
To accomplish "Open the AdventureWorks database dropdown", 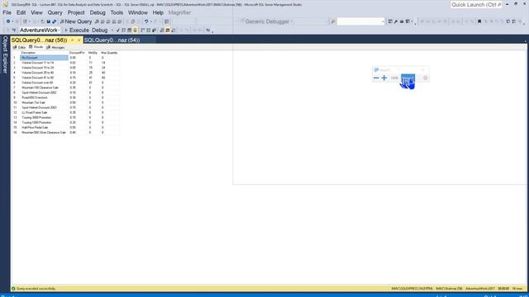I will pyautogui.click(x=39, y=31).
